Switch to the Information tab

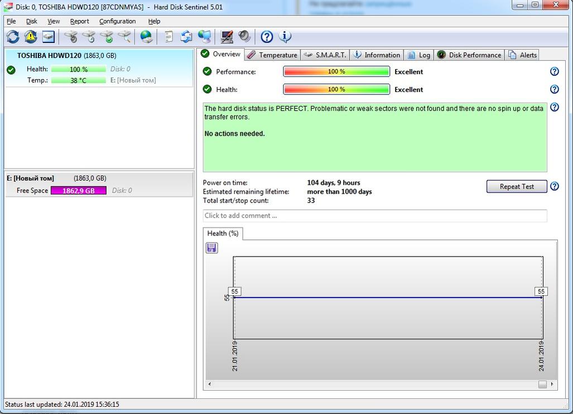(377, 55)
